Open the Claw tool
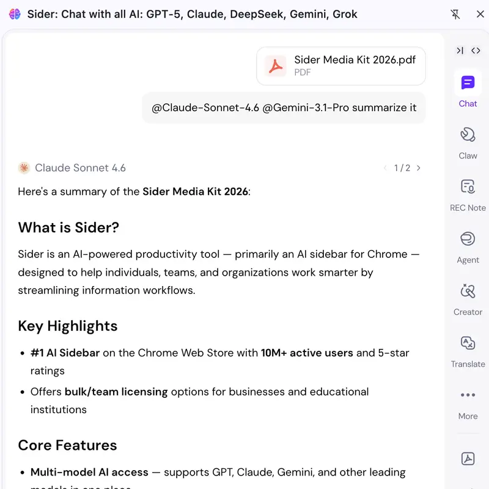The image size is (489, 489). [x=468, y=134]
